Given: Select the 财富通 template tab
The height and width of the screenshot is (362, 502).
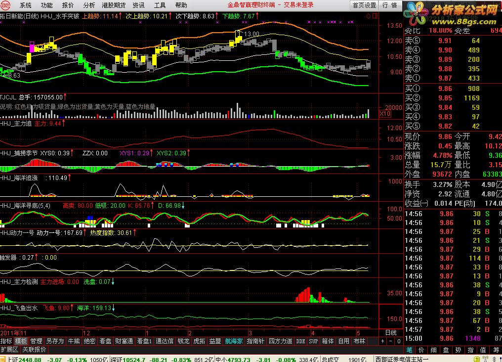Looking at the screenshot, I should (x=124, y=341).
